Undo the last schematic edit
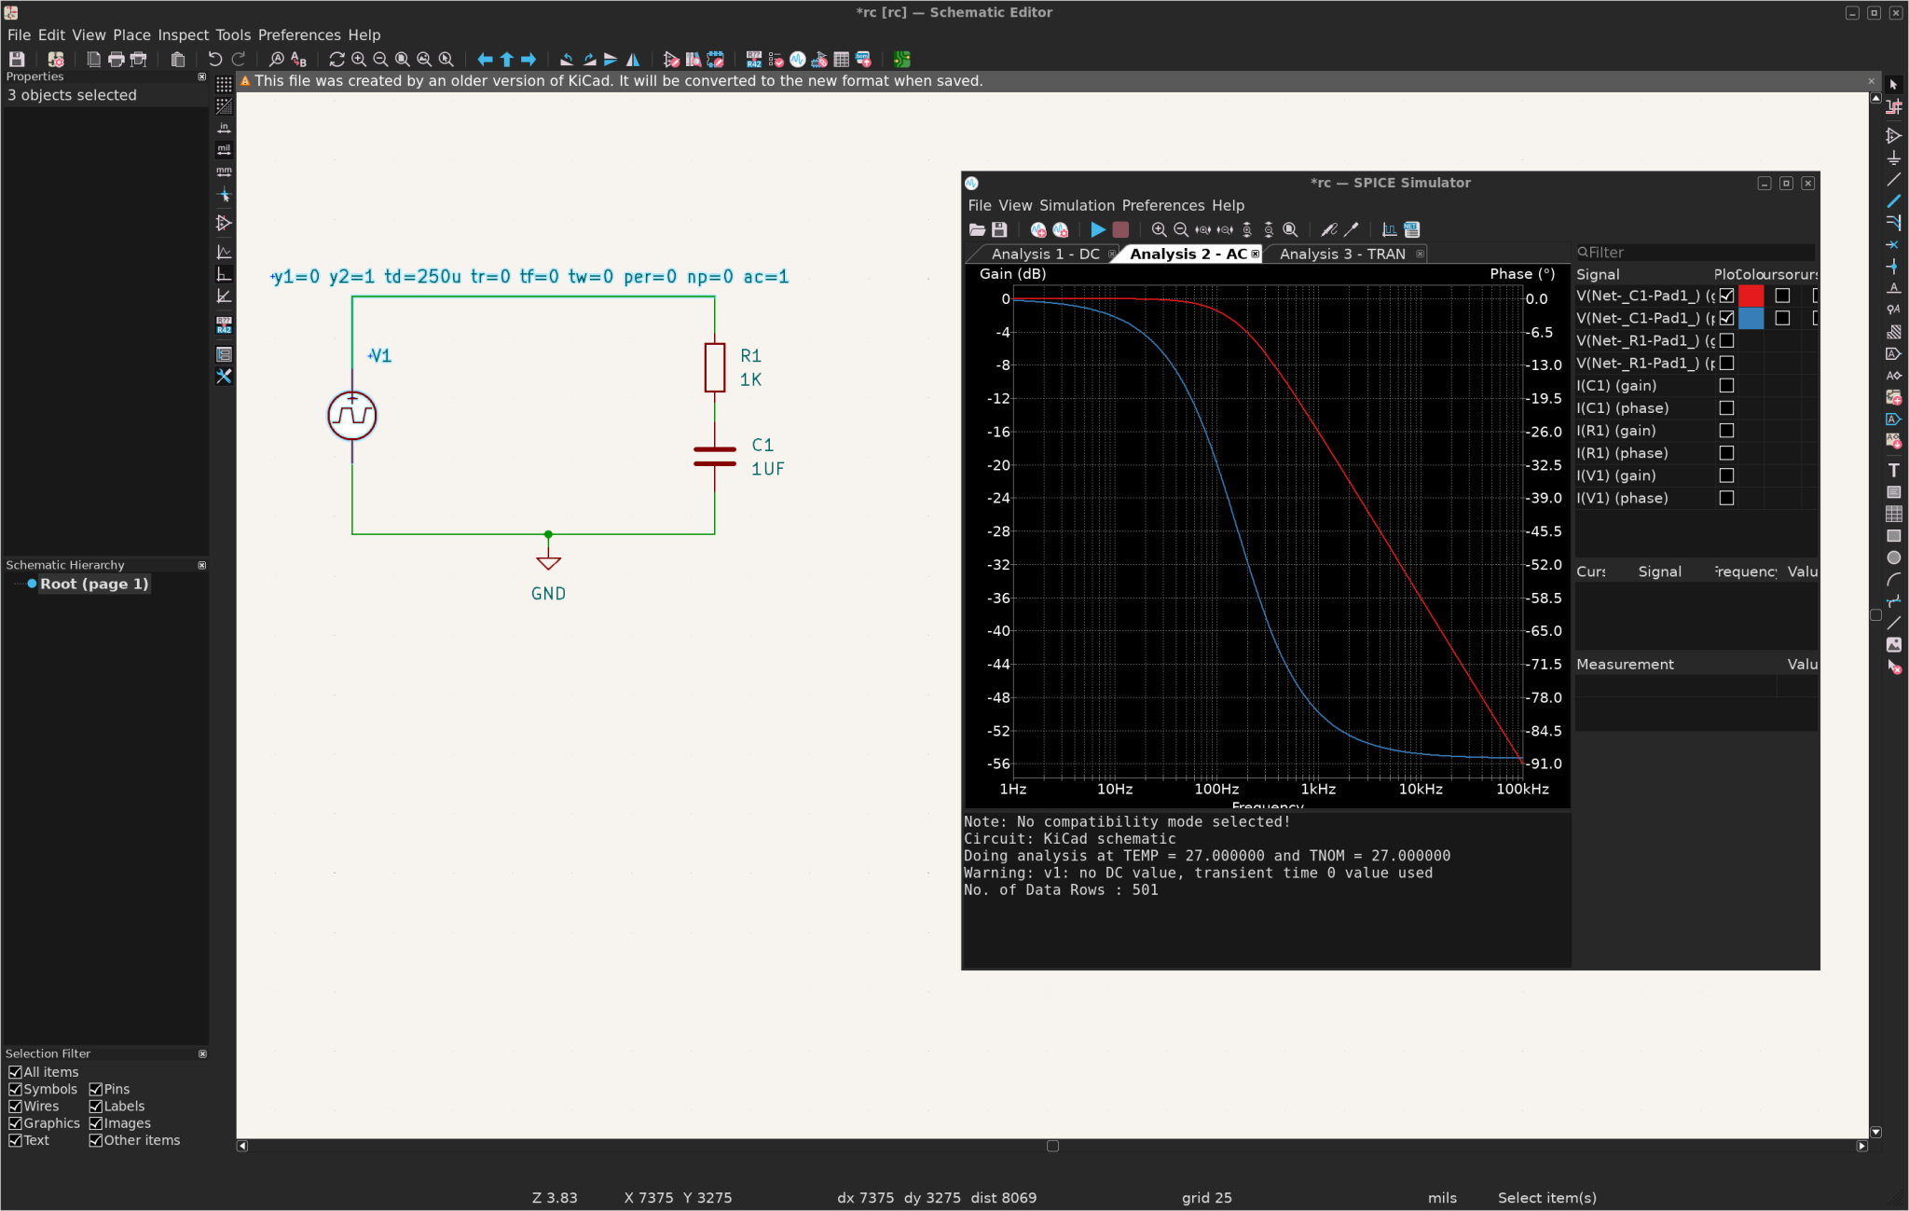The height and width of the screenshot is (1211, 1909). tap(215, 59)
